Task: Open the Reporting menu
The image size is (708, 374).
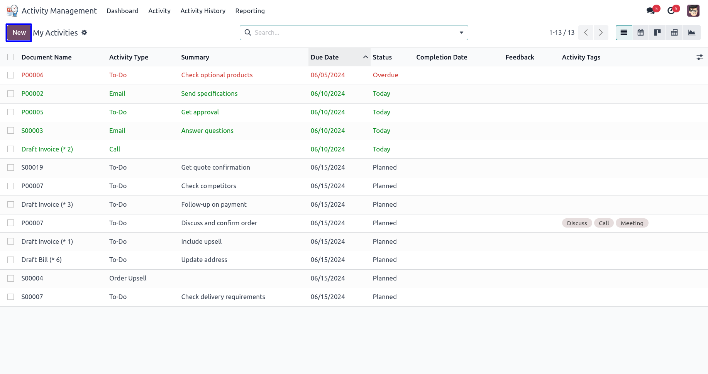Action: pos(250,11)
